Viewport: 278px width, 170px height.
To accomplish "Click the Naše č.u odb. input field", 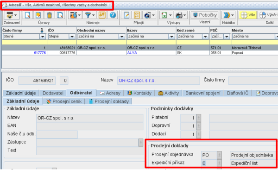I will click(57, 134).
